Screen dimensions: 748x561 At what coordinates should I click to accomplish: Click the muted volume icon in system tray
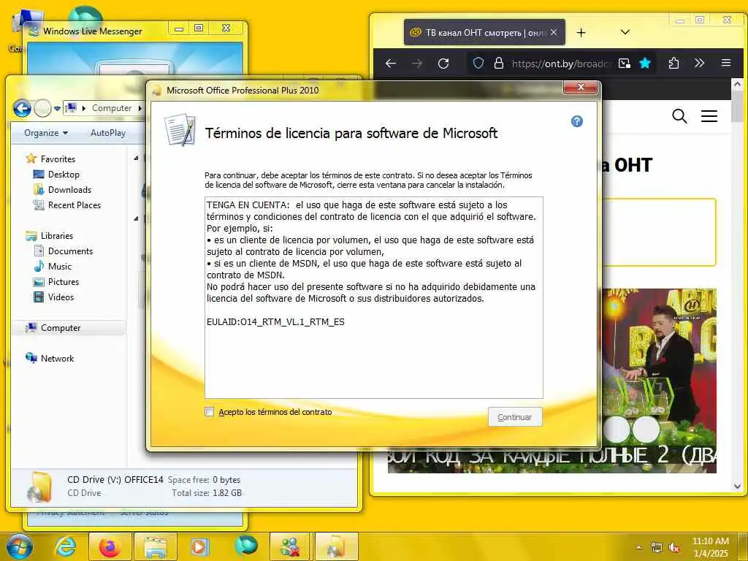[x=674, y=548]
